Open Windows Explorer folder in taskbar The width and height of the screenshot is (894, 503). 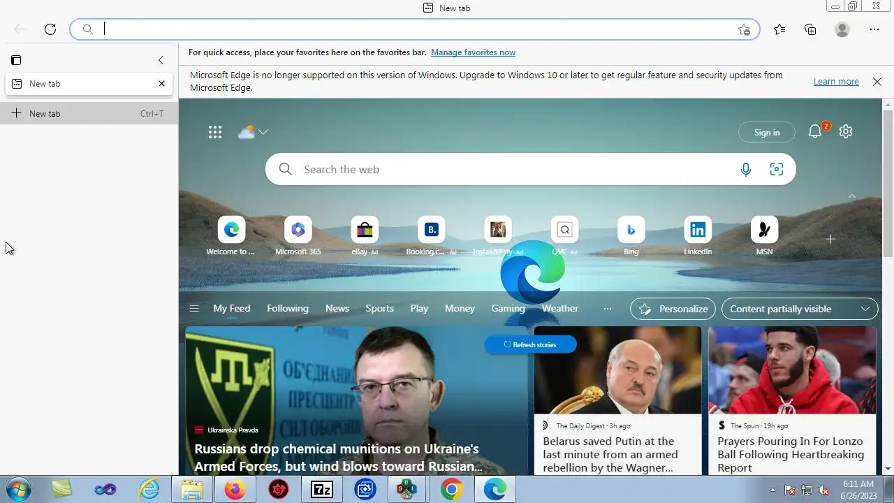click(x=191, y=490)
